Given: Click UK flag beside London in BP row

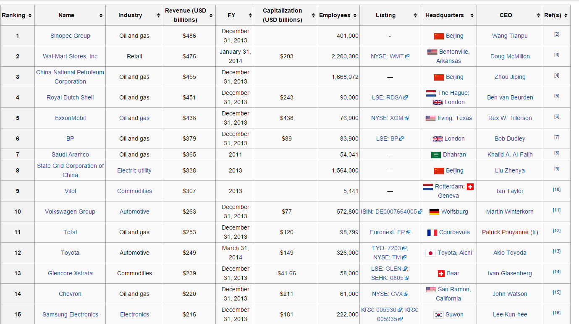Looking at the screenshot, I should 438,139.
